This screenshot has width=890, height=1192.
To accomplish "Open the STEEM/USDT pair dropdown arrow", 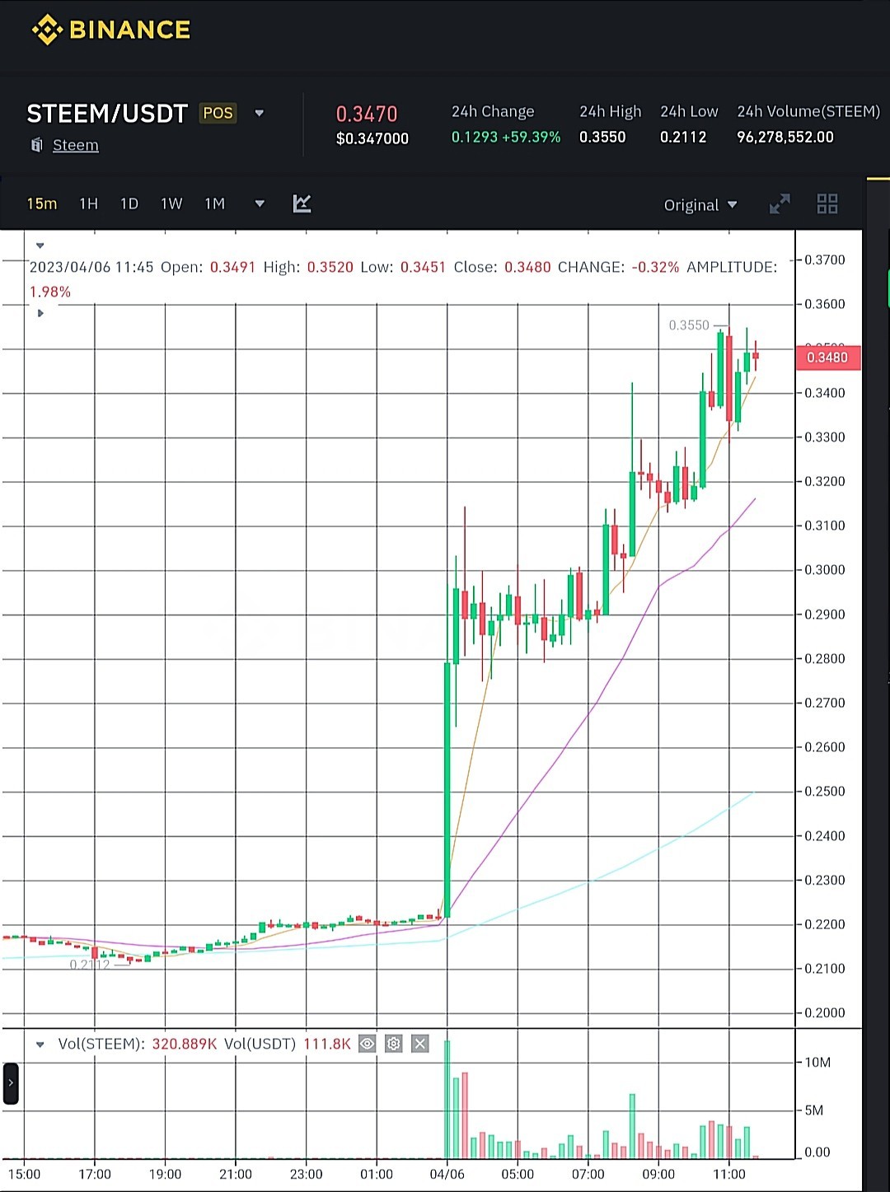I will click(259, 114).
